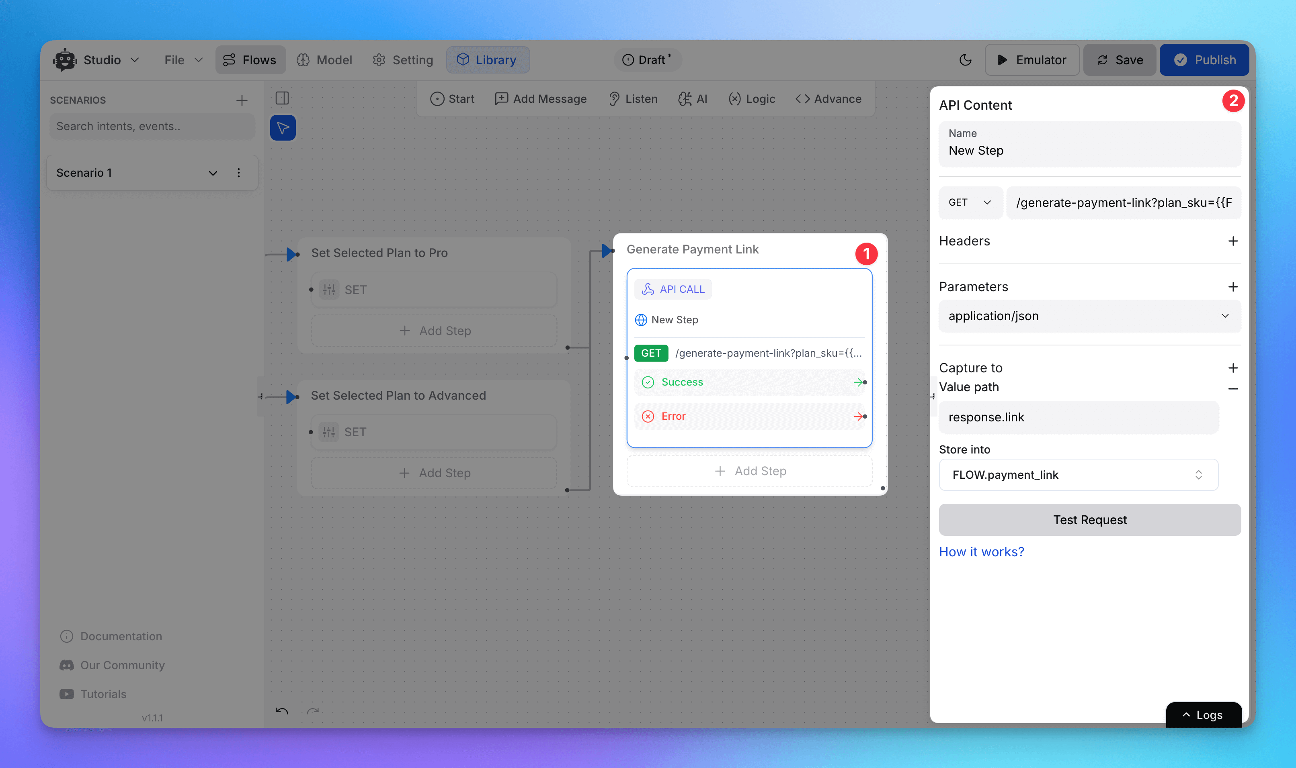The height and width of the screenshot is (768, 1296).
Task: Click the v1.1.1 version label
Action: (x=152, y=718)
